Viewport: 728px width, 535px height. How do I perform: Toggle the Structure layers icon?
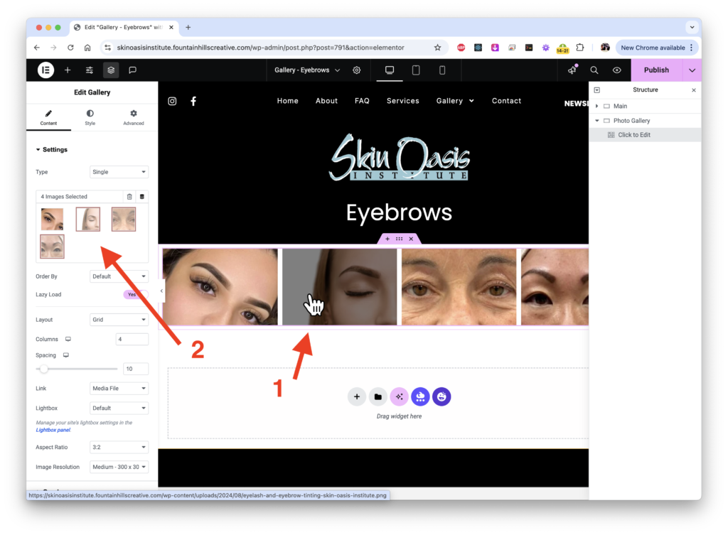[x=111, y=70]
